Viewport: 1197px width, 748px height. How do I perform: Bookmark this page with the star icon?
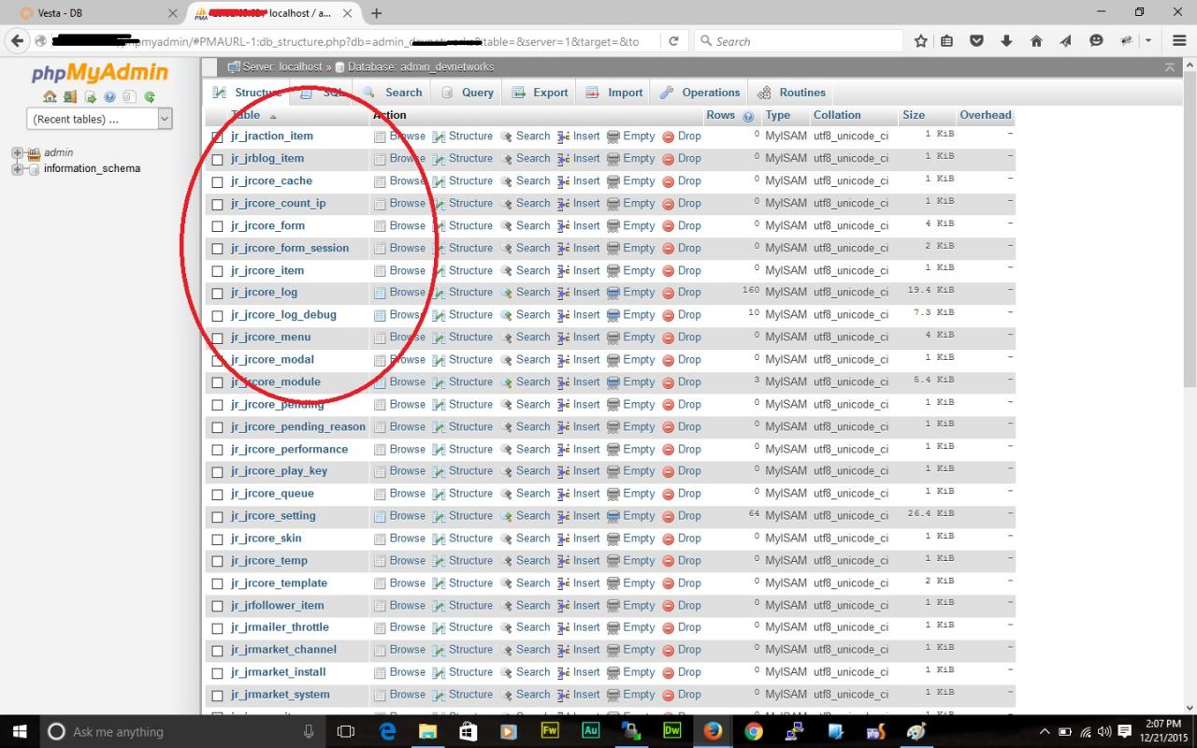(921, 41)
